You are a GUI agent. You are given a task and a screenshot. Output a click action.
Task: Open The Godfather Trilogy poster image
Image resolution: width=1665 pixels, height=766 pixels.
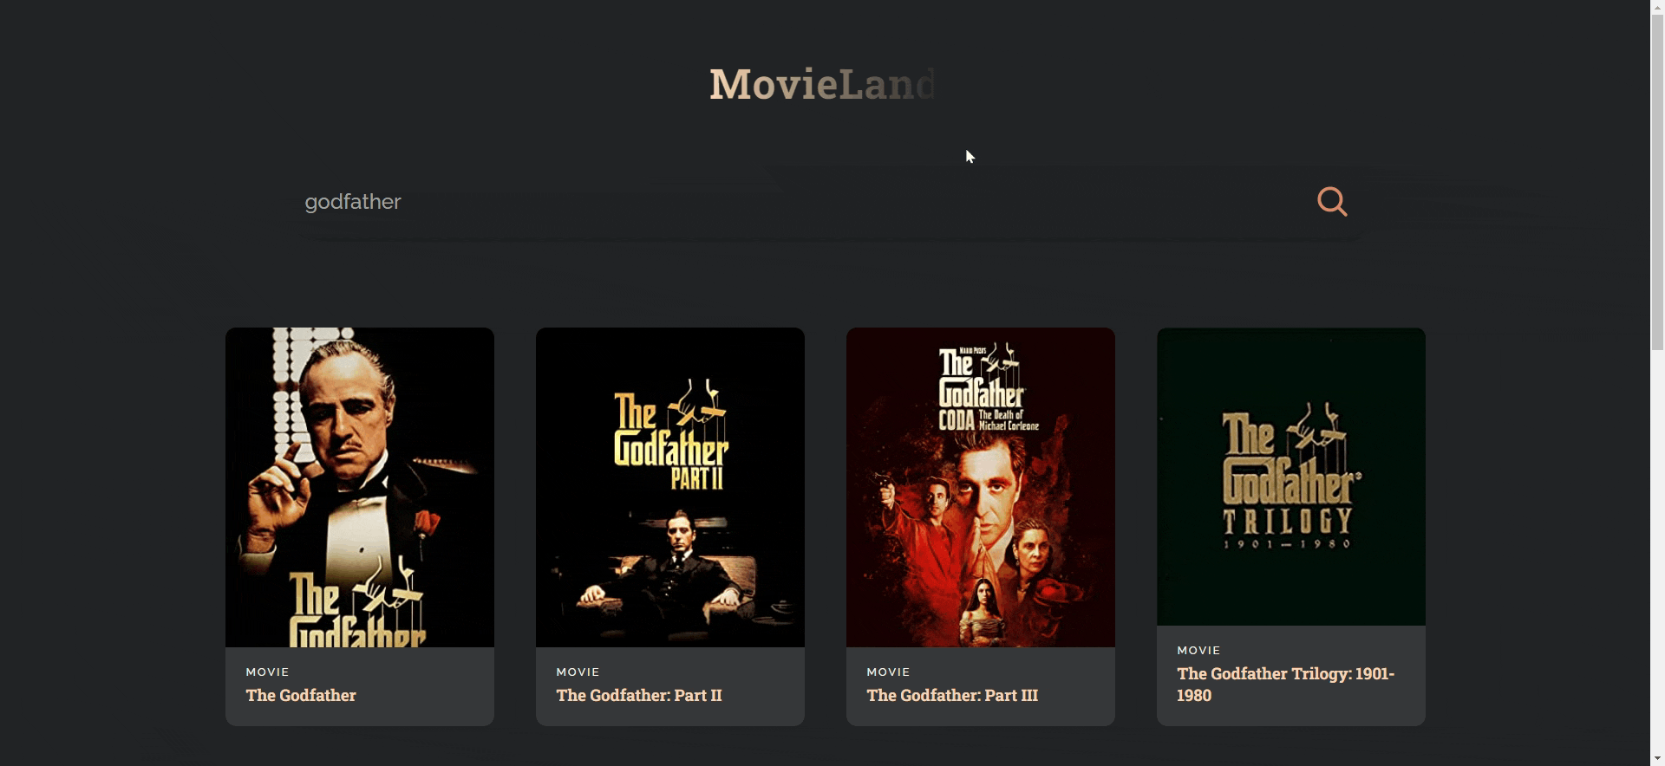(x=1291, y=477)
